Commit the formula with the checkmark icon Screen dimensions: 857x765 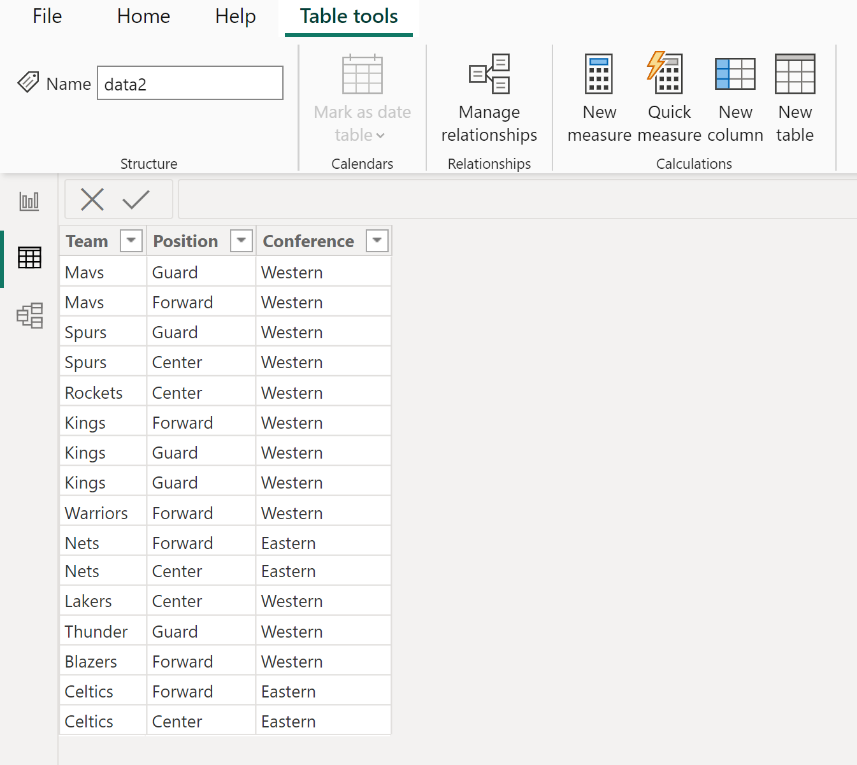pyautogui.click(x=136, y=199)
